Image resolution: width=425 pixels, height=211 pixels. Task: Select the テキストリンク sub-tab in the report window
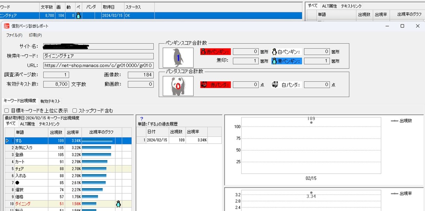[49, 124]
